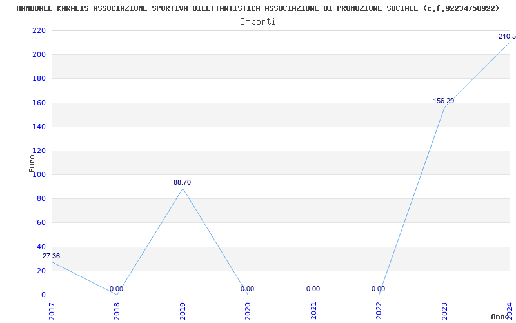Click the 60 y-axis tick label
The width and height of the screenshot is (516, 323).
[41, 223]
